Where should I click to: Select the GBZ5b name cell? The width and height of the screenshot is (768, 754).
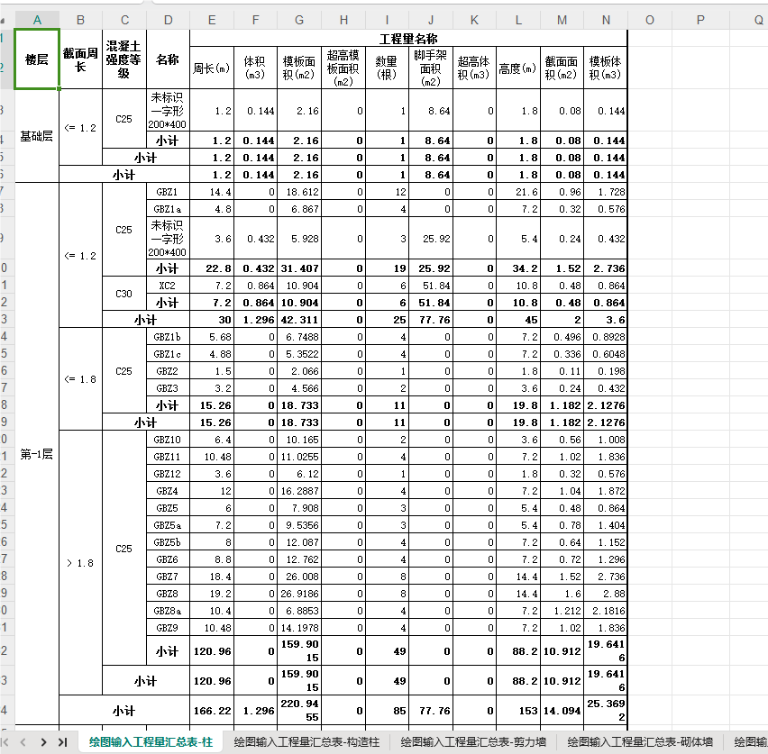click(168, 542)
